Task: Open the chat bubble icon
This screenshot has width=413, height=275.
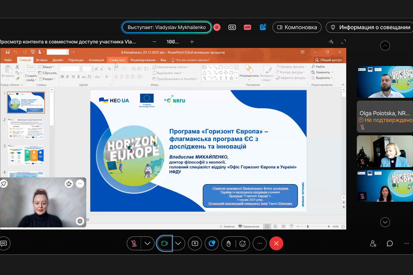Action: pyautogui.click(x=390, y=243)
